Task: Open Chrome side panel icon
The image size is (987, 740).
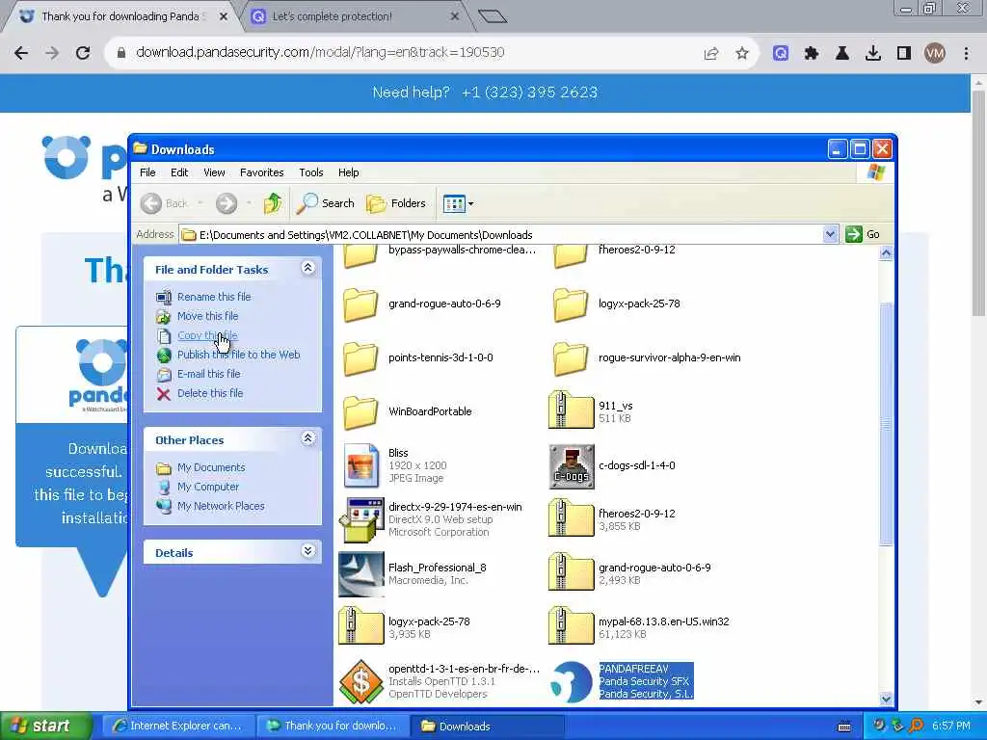Action: 904,53
